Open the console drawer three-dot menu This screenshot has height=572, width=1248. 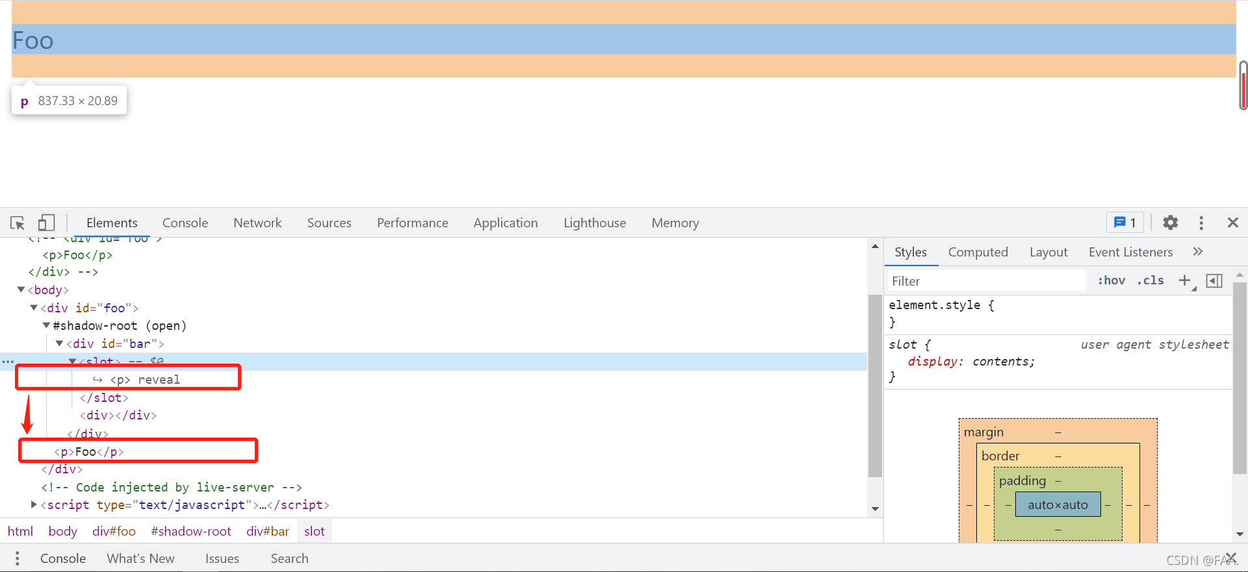18,558
